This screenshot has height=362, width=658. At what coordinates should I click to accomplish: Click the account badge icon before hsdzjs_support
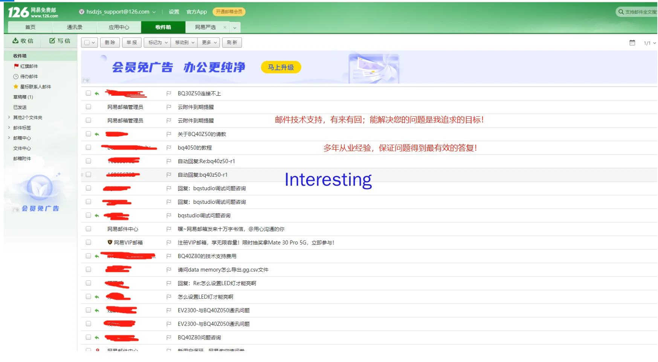(81, 12)
